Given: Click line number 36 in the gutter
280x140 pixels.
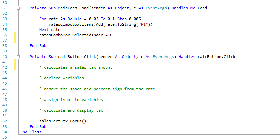Looking at the screenshot, I should point(5,35).
